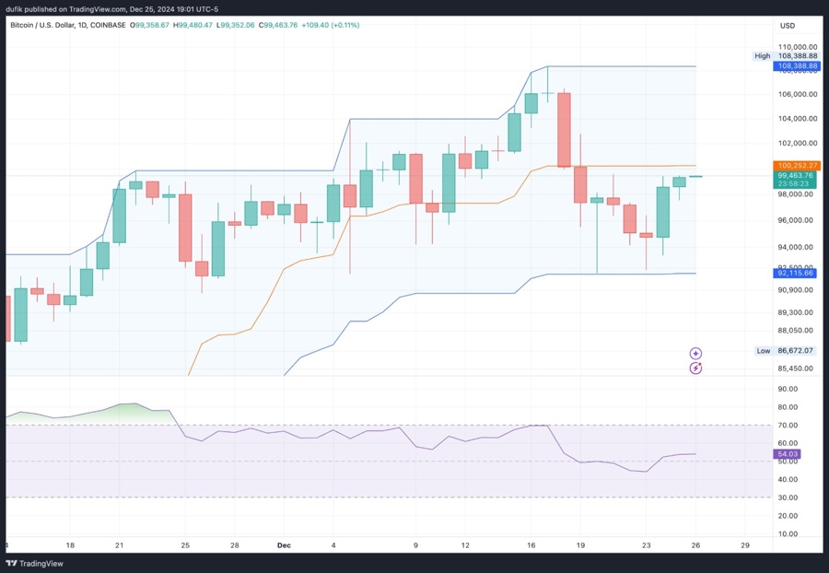
Task: Click the 110,000.00 price scale label
Action: pyautogui.click(x=798, y=46)
